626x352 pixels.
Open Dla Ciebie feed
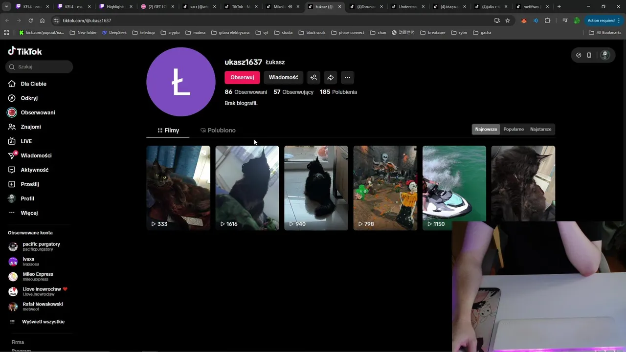coord(33,84)
